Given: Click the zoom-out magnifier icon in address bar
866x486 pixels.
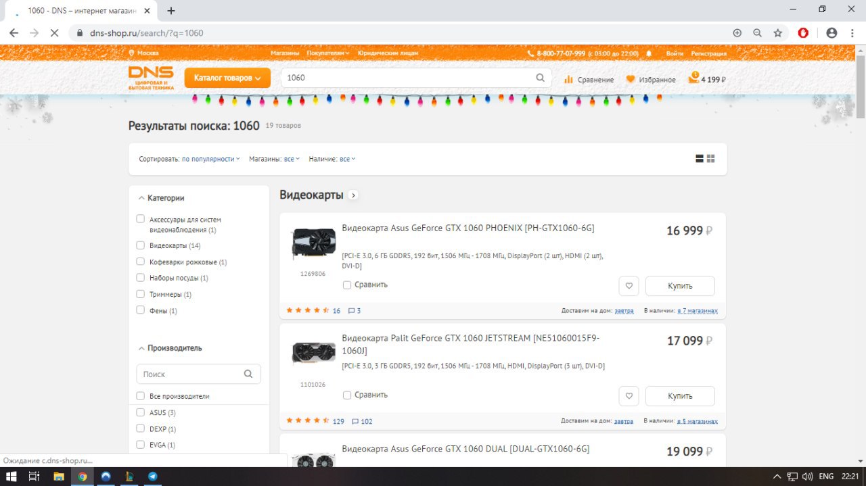Looking at the screenshot, I should coord(758,32).
